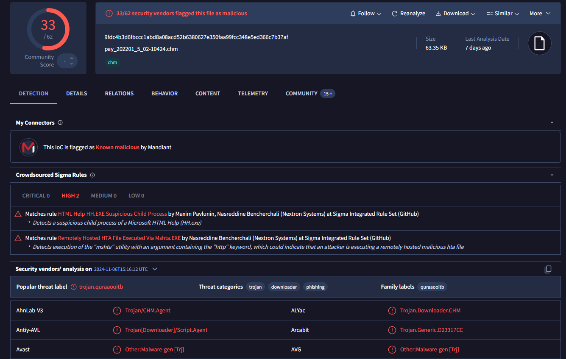Click the 2024-11-06T15:16:12 UTC timestamp
The width and height of the screenshot is (566, 359).
point(121,269)
